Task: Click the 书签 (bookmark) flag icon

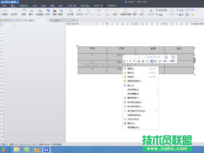Action: click(157, 15)
